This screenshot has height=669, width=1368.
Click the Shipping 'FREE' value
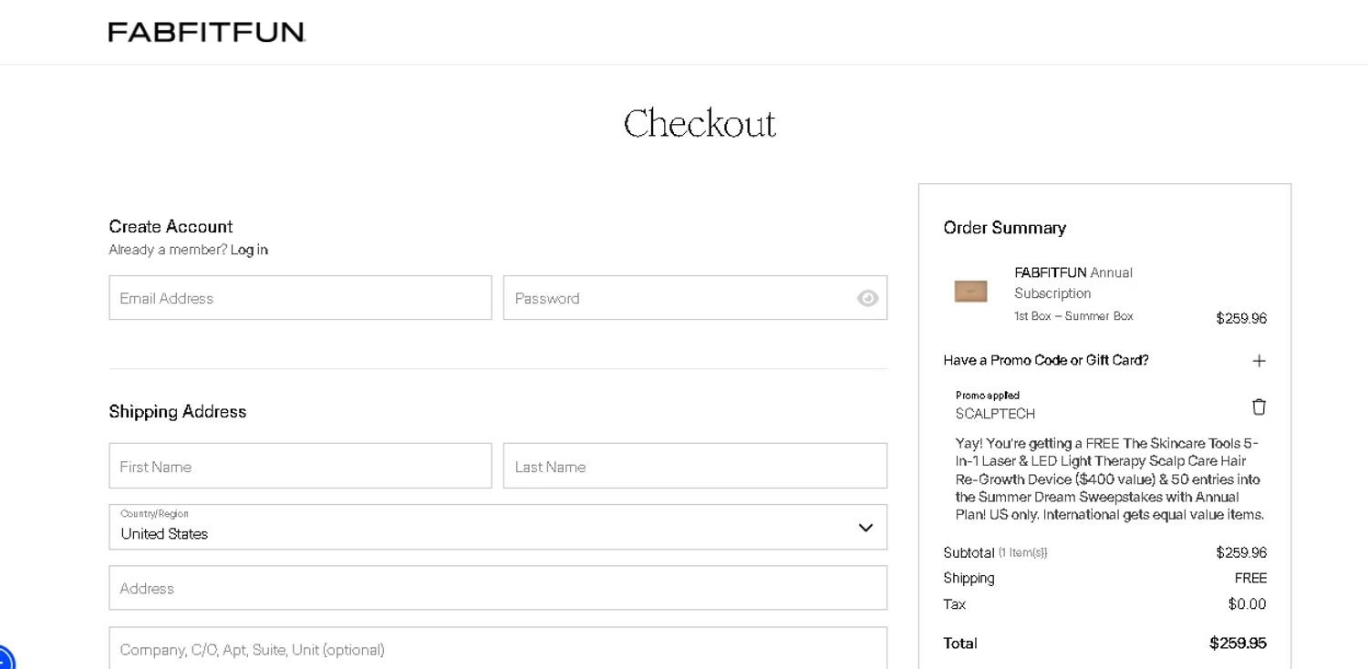pyautogui.click(x=1250, y=578)
